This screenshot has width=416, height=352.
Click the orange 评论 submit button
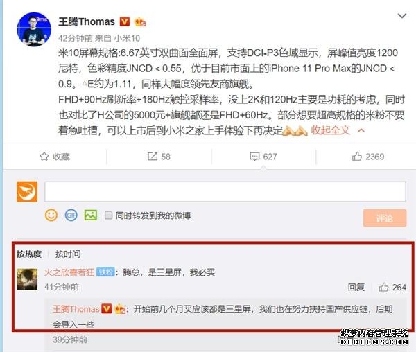(x=385, y=218)
